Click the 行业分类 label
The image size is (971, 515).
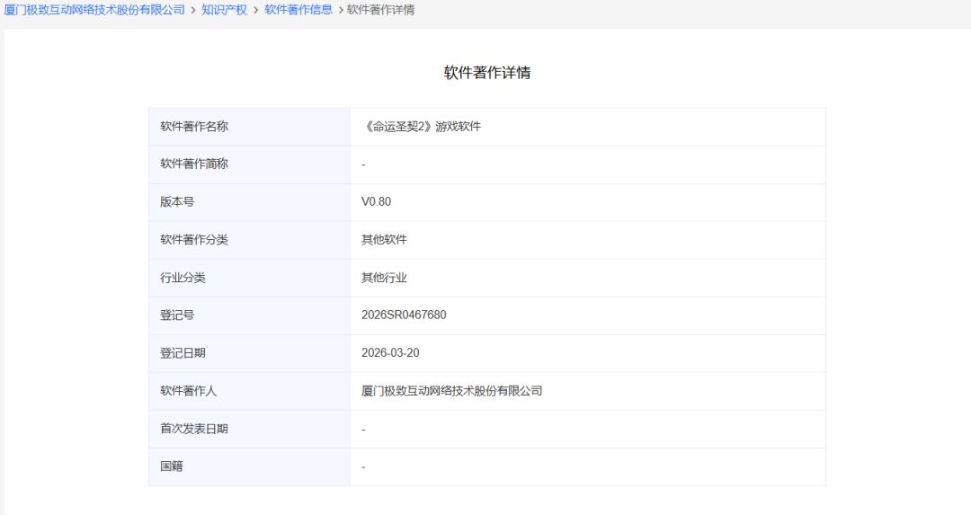[183, 278]
